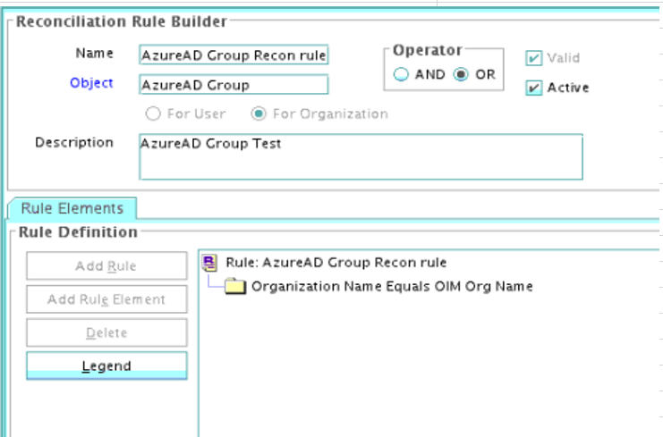Click the blue Object lookup label
Image resolution: width=663 pixels, height=437 pixels.
tap(91, 83)
